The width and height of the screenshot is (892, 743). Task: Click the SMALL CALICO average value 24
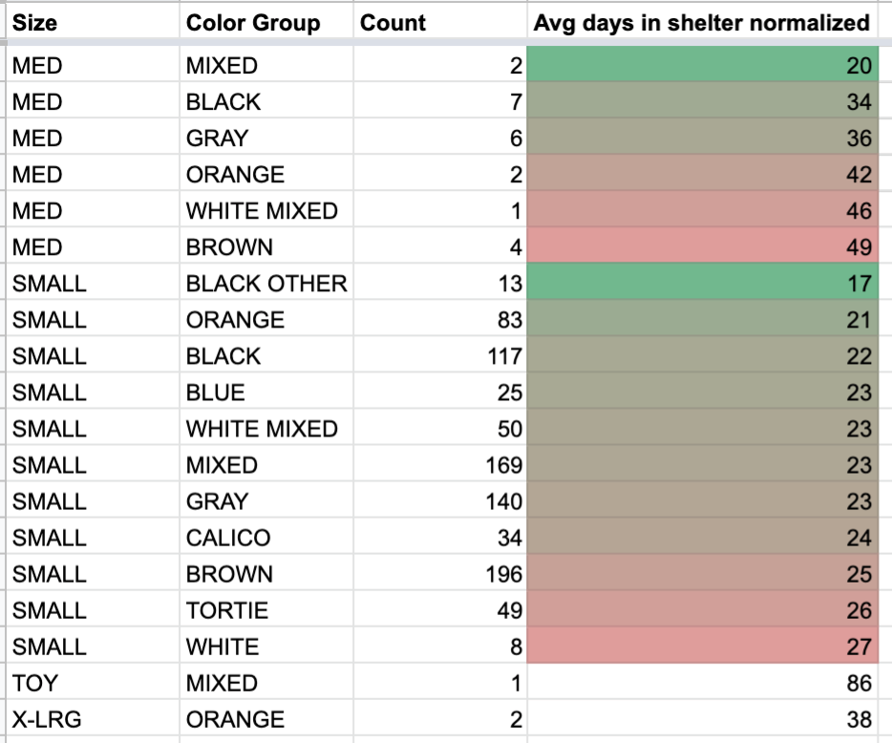click(703, 538)
